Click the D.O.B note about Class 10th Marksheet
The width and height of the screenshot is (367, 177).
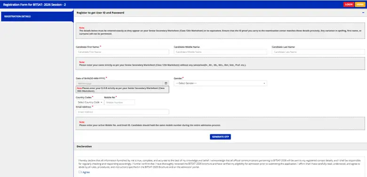pyautogui.click(x=122, y=89)
